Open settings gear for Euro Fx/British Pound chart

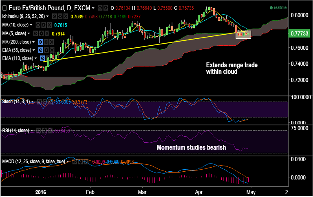(106, 8)
